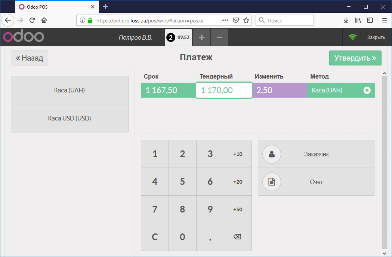The width and height of the screenshot is (392, 257).
Task: Click the green Wi-Fi connection status icon
Action: [x=352, y=37]
